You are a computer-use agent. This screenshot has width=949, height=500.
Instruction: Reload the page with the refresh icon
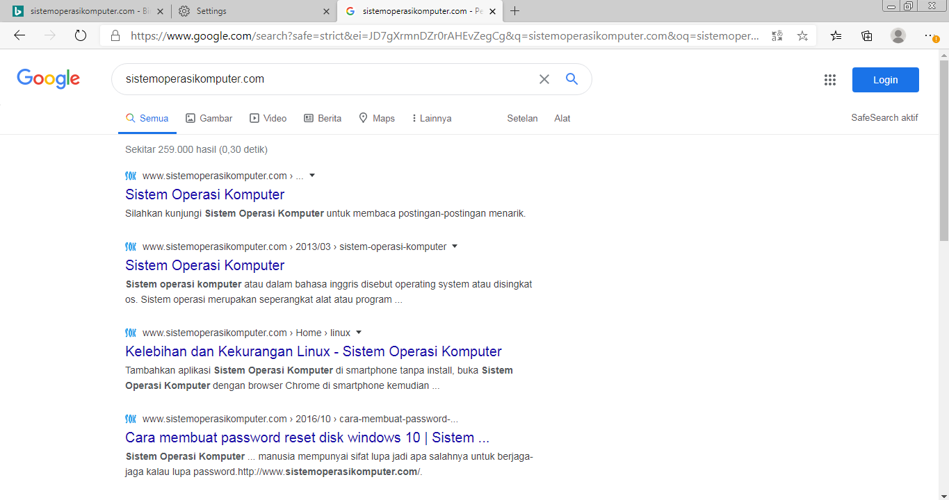point(81,36)
